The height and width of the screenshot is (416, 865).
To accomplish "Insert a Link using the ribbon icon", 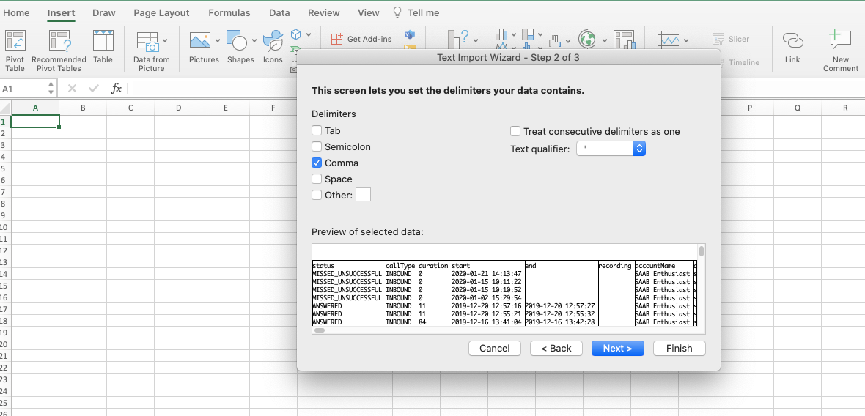I will coord(792,41).
